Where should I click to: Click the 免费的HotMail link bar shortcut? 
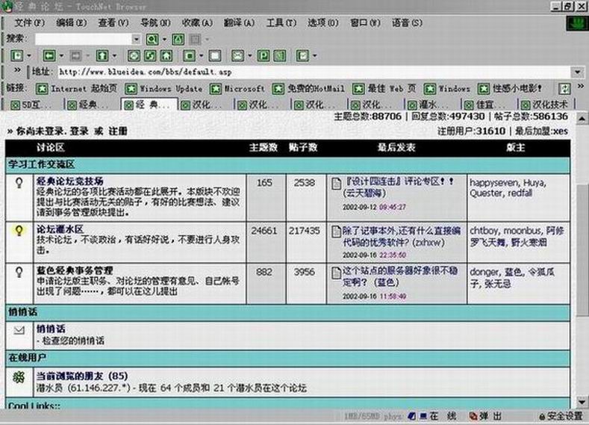(278, 88)
